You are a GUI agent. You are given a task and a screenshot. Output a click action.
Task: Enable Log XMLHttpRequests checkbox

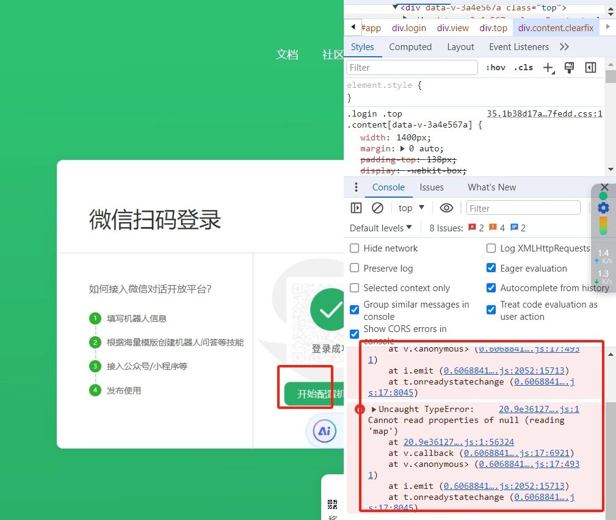point(491,248)
